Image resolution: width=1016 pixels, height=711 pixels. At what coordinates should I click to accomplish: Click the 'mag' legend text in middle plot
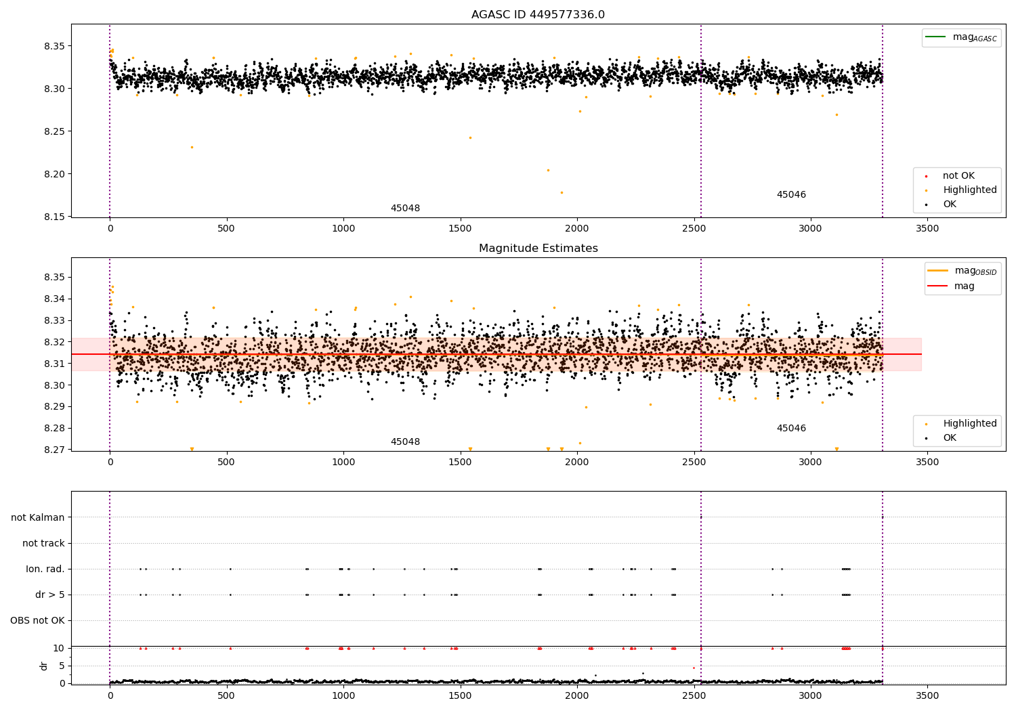point(965,286)
